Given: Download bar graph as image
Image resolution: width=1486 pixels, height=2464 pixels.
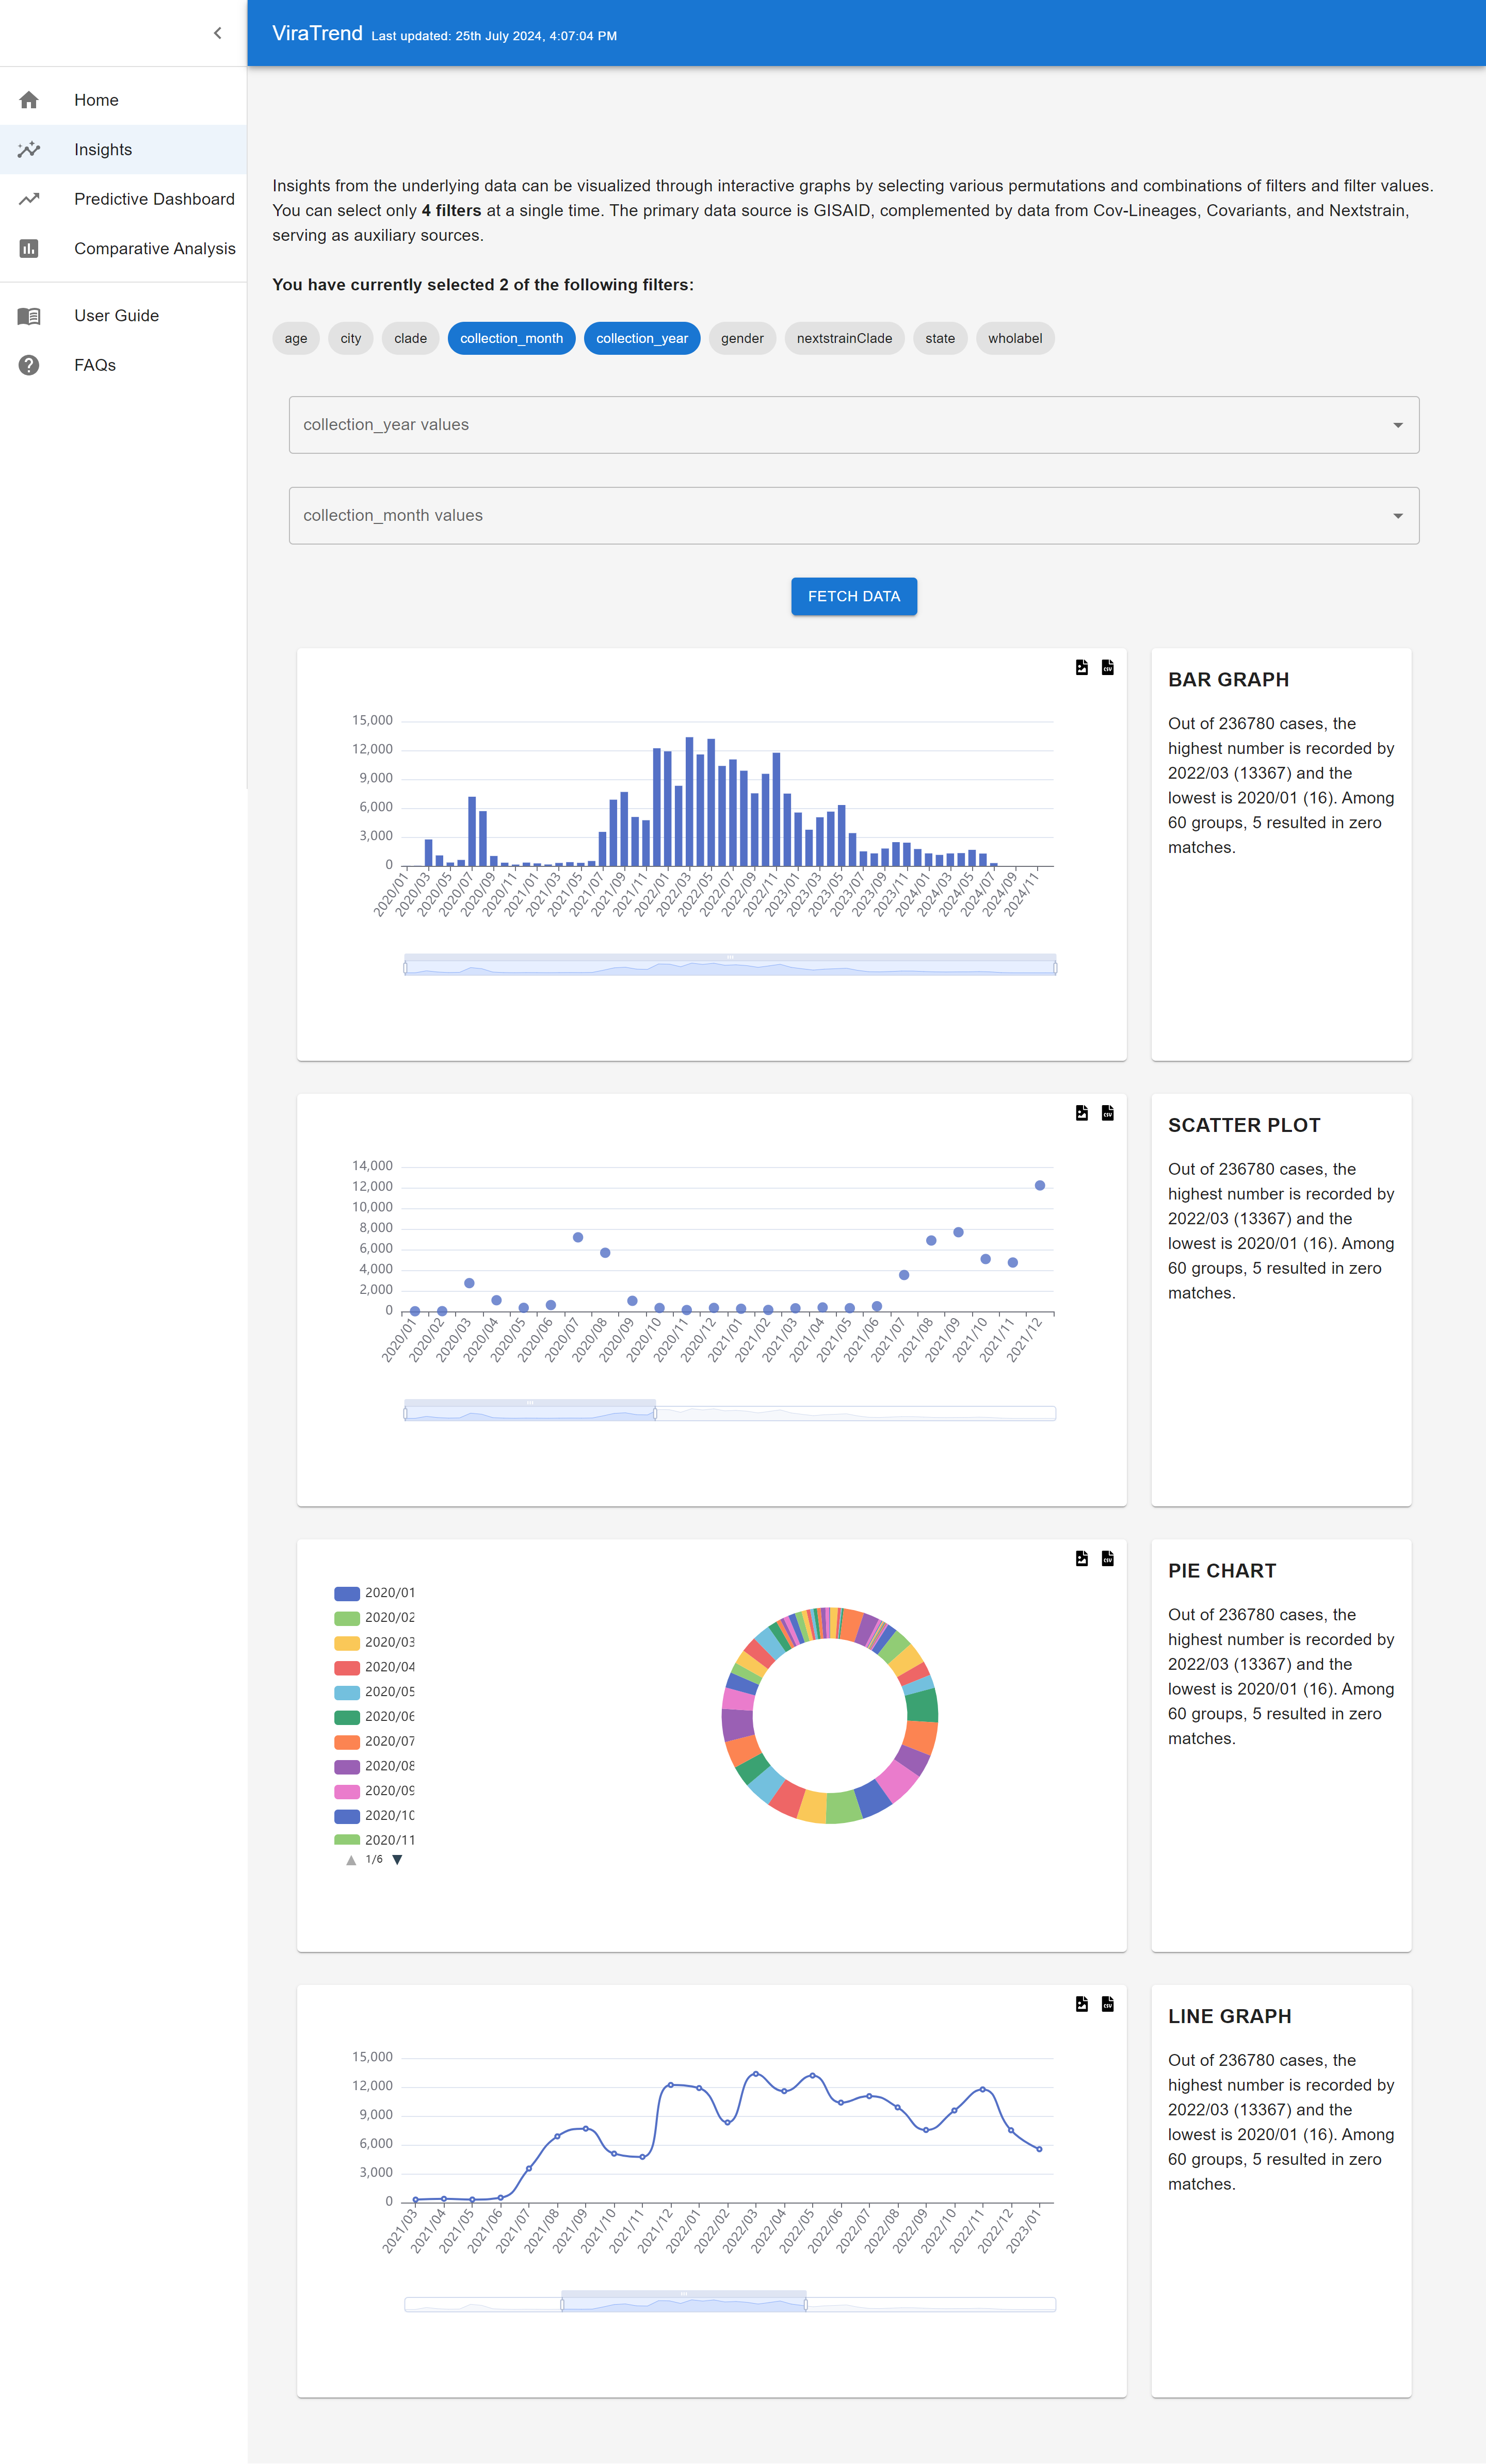Looking at the screenshot, I should tap(1081, 667).
